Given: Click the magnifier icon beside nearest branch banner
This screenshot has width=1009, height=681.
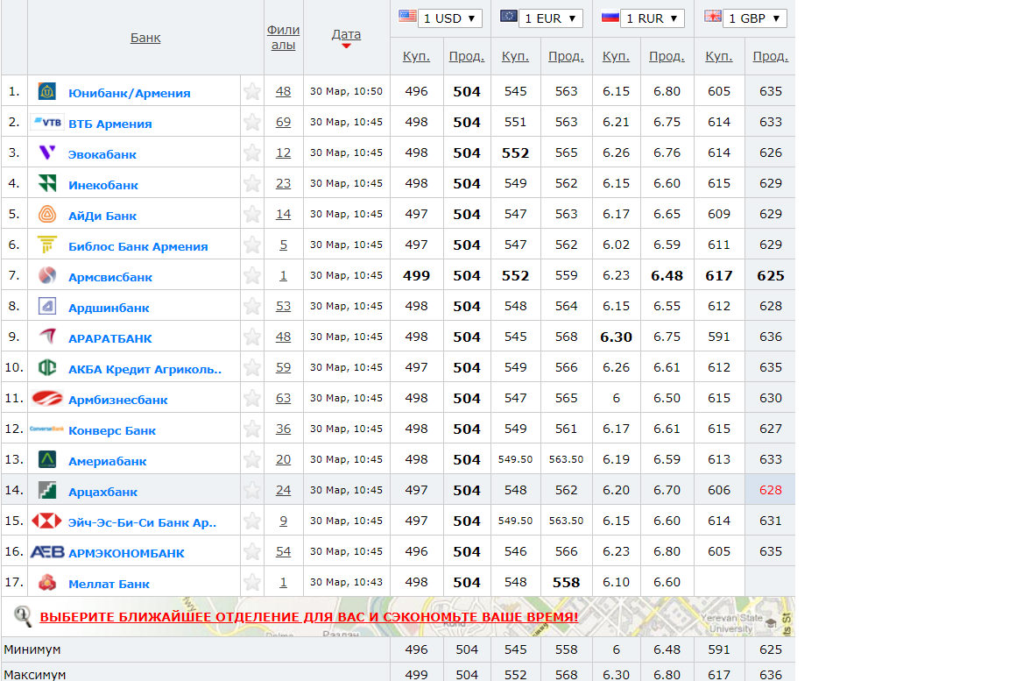Looking at the screenshot, I should (23, 617).
